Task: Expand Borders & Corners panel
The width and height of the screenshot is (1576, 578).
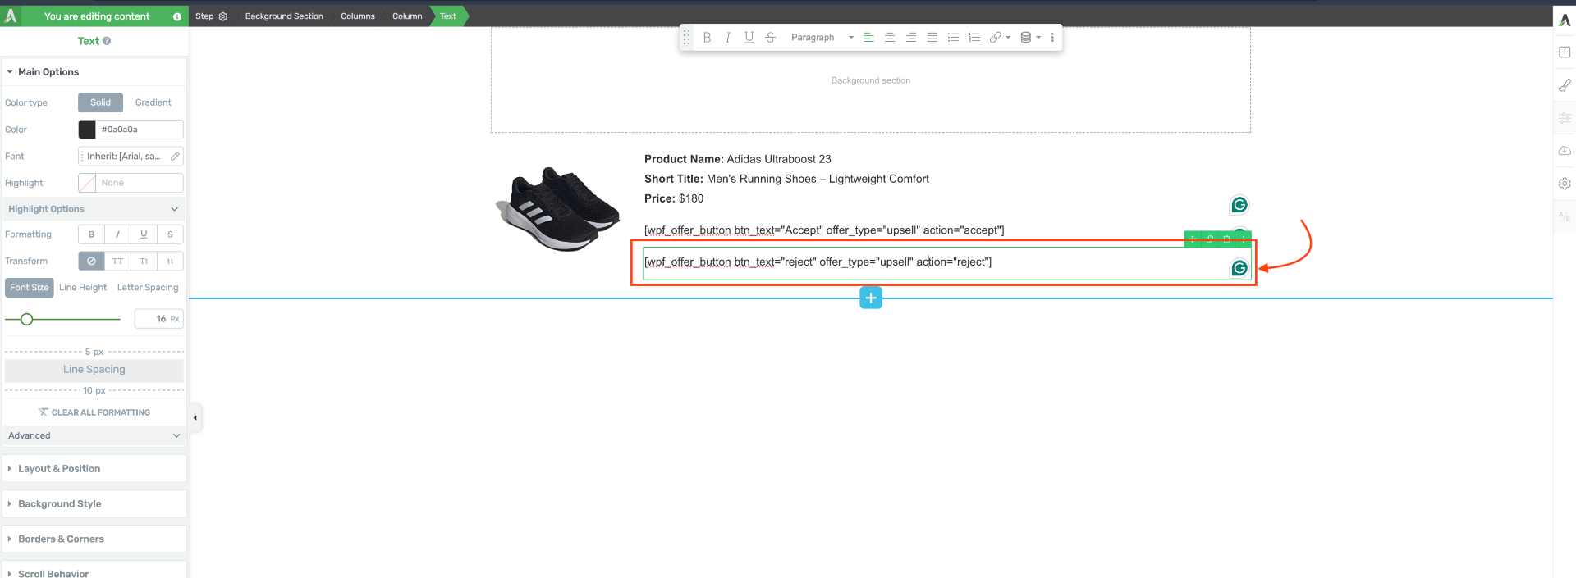Action: click(x=94, y=539)
